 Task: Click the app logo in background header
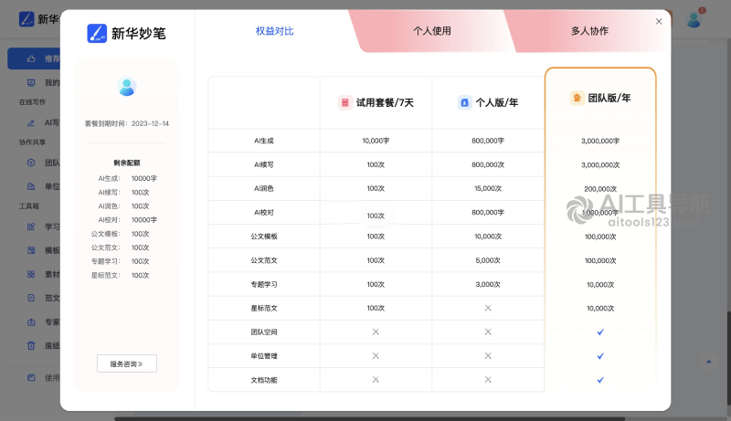[26, 19]
